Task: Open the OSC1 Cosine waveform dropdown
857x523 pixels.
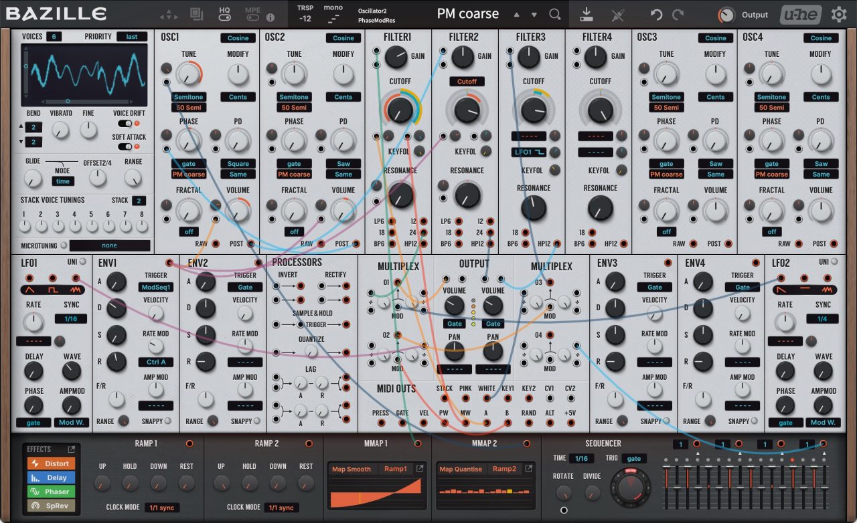Action: (238, 38)
